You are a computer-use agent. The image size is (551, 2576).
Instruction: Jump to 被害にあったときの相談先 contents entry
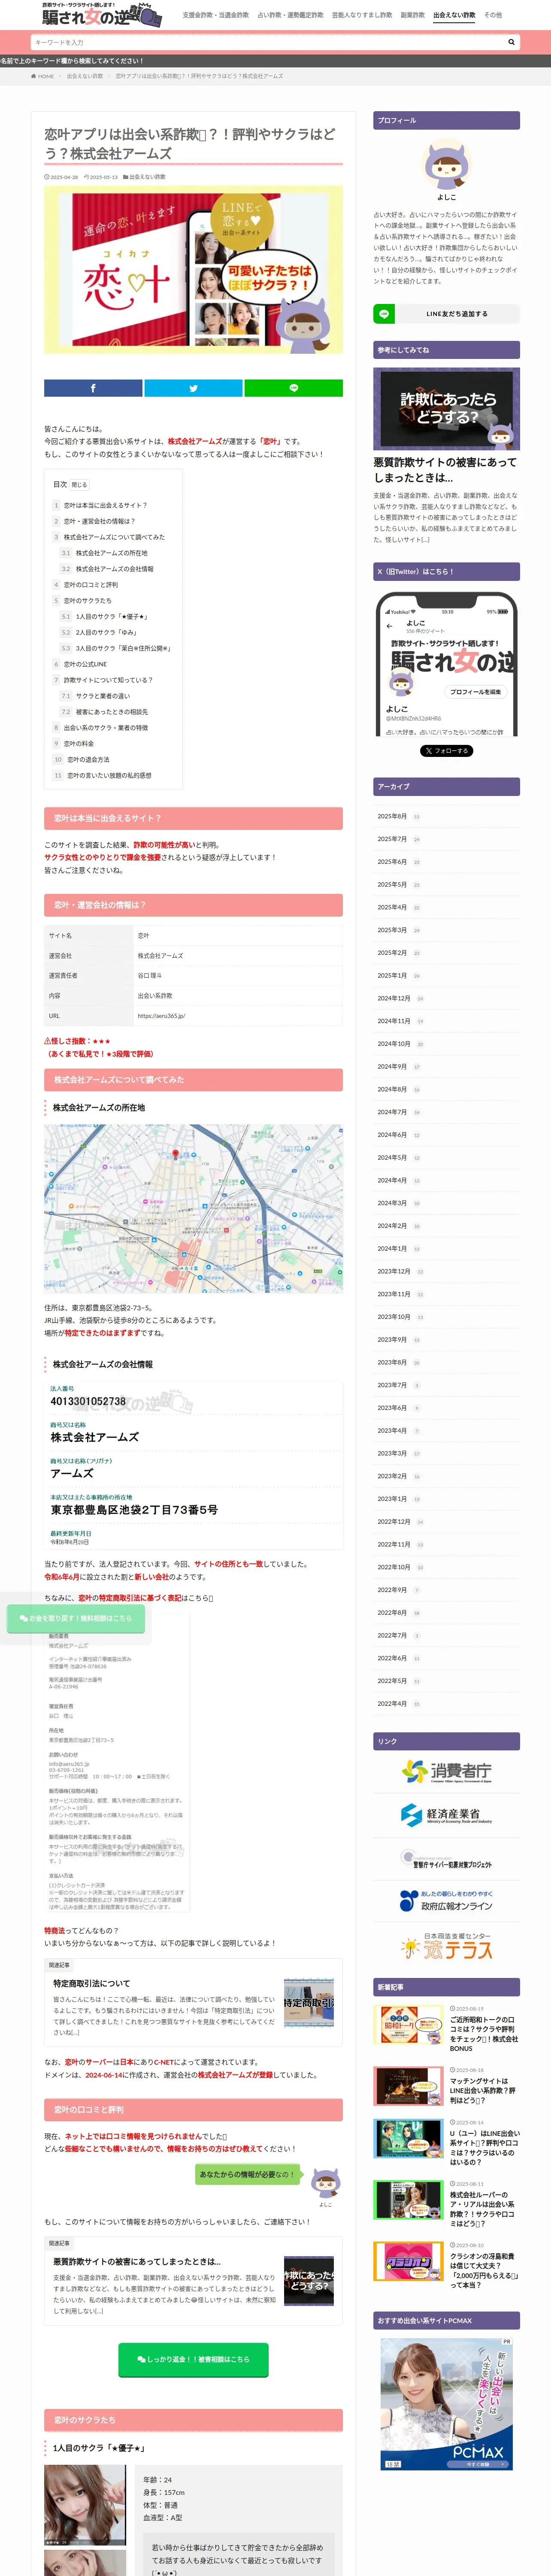[111, 712]
